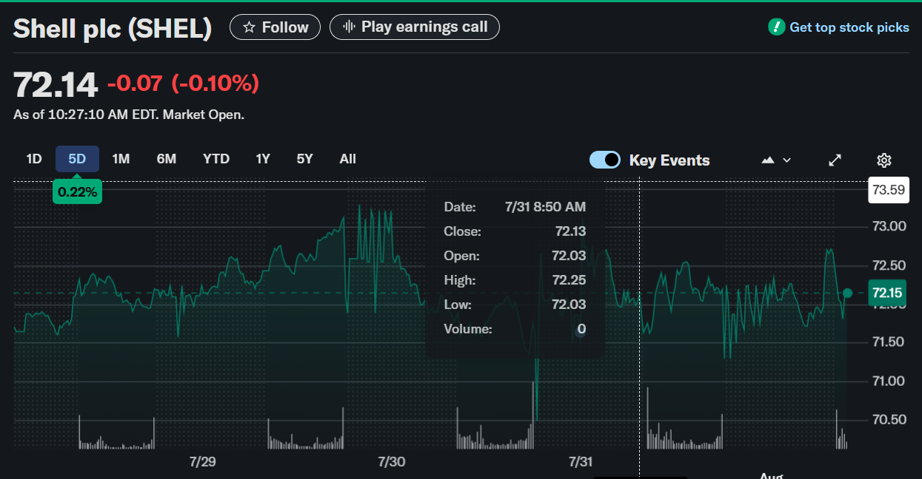Screen dimensions: 922x479
Task: Select the 1Y time range
Action: pyautogui.click(x=263, y=159)
